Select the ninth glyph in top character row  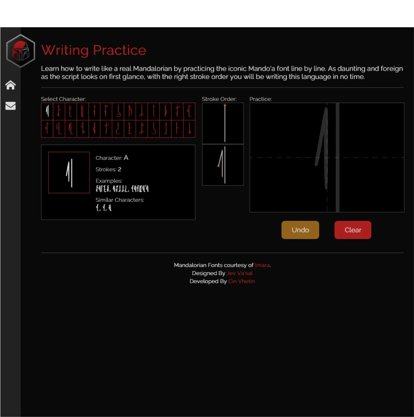click(142, 111)
